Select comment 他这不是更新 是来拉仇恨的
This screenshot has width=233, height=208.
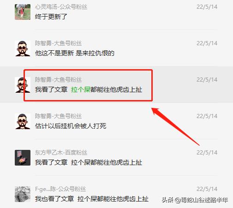(x=75, y=53)
